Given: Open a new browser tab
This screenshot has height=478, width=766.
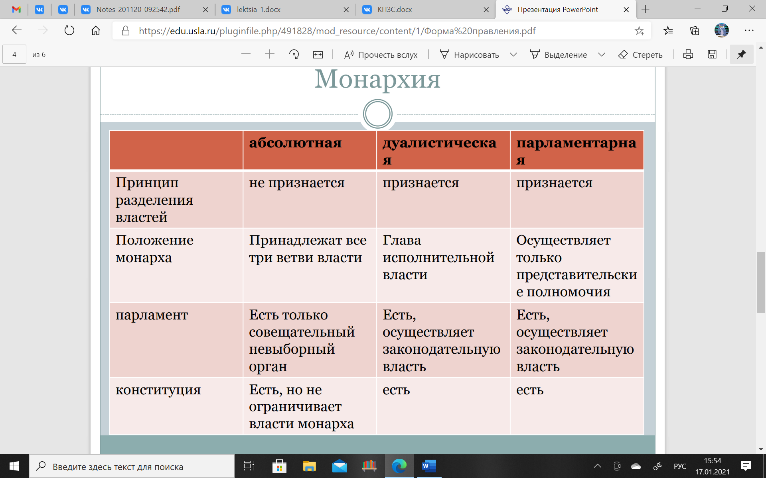Looking at the screenshot, I should (646, 9).
